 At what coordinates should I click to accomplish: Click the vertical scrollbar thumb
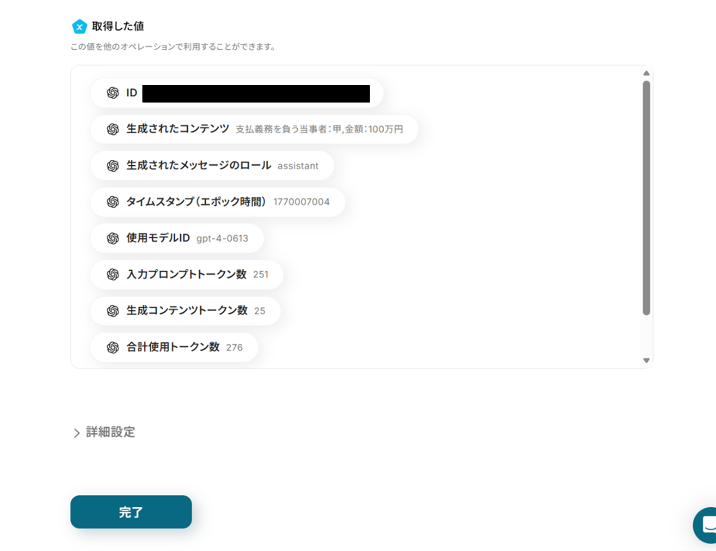pyautogui.click(x=646, y=198)
